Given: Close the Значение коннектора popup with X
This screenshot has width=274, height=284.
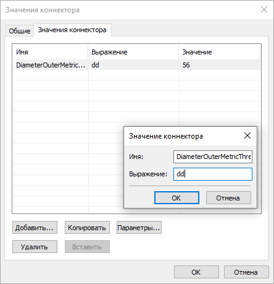Looking at the screenshot, I should [x=247, y=136].
